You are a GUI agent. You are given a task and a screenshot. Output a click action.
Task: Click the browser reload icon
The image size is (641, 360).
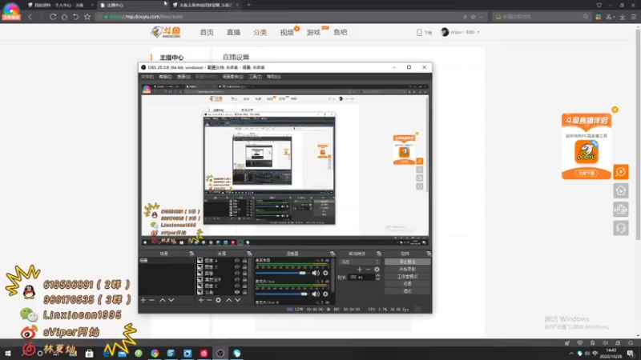pos(53,17)
